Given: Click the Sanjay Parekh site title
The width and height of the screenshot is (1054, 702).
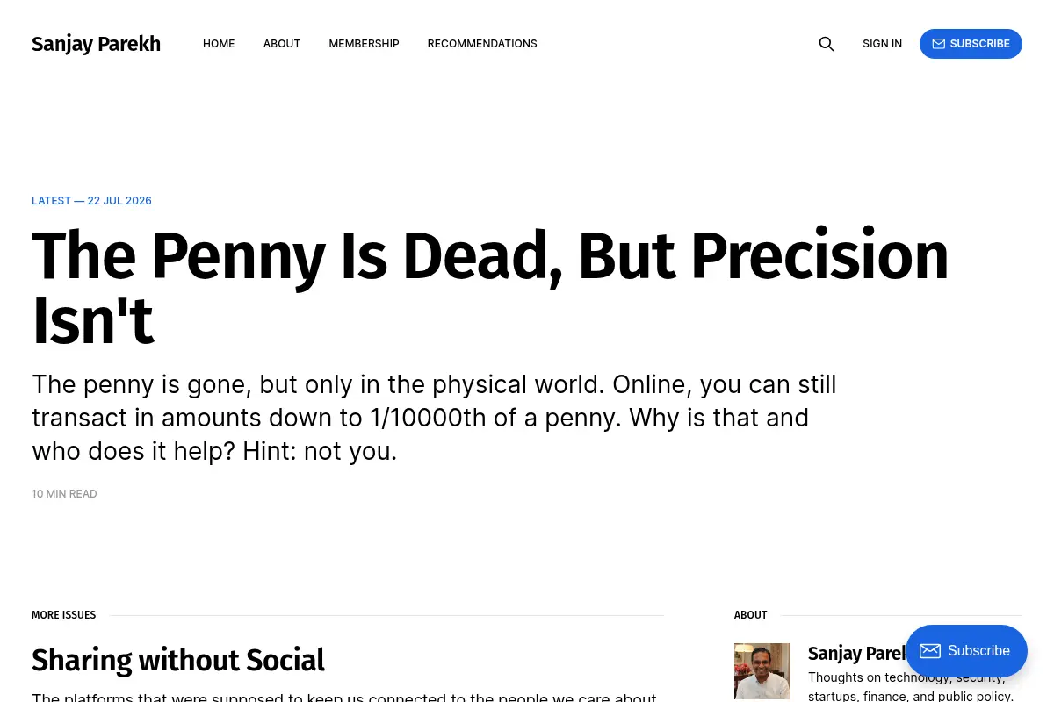Looking at the screenshot, I should (96, 44).
